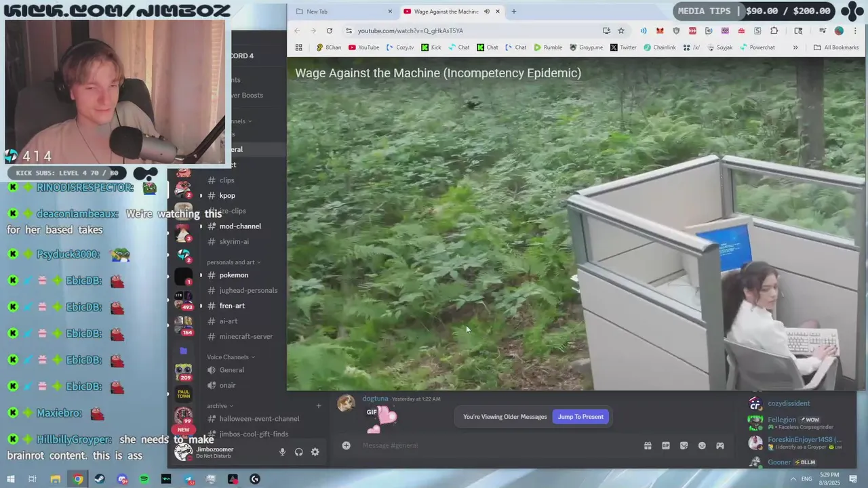Join the General voice channel
This screenshot has height=488, width=868.
click(232, 370)
